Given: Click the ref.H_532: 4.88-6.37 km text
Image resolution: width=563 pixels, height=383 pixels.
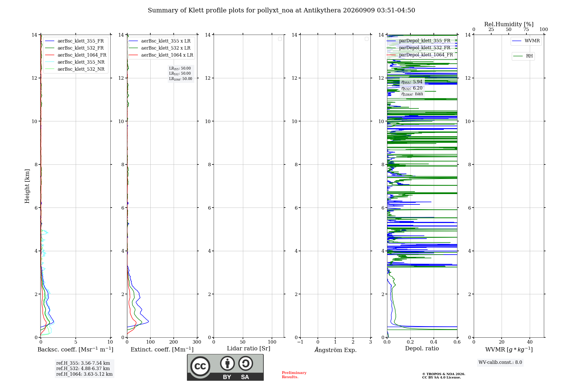Looking at the screenshot, I should coord(83,369).
